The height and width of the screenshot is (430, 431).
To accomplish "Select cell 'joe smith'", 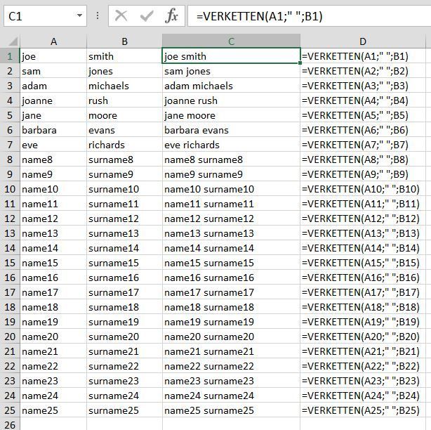I will click(x=231, y=56).
